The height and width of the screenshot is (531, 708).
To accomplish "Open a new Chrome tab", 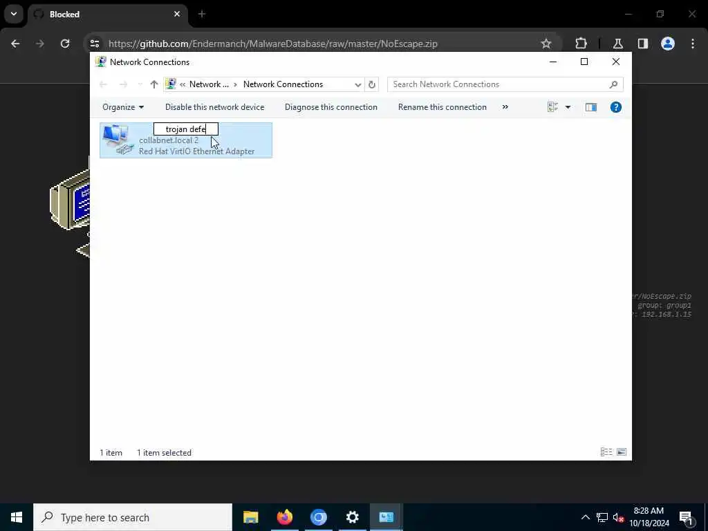I will pos(202,15).
